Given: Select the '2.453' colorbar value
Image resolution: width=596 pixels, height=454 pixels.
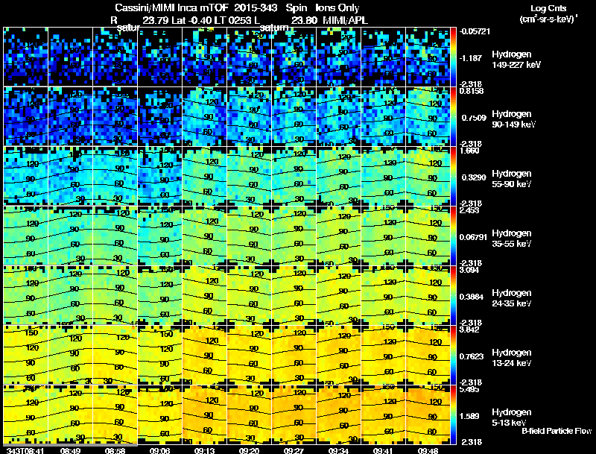Looking at the screenshot, I should point(469,210).
